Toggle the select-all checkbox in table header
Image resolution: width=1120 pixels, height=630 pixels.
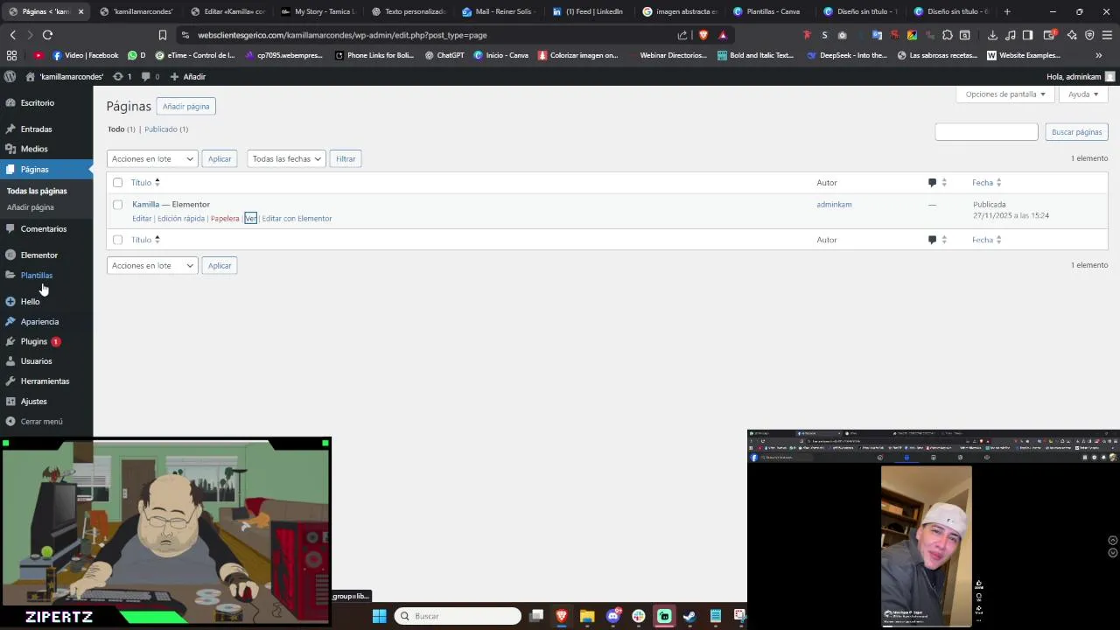pos(117,182)
